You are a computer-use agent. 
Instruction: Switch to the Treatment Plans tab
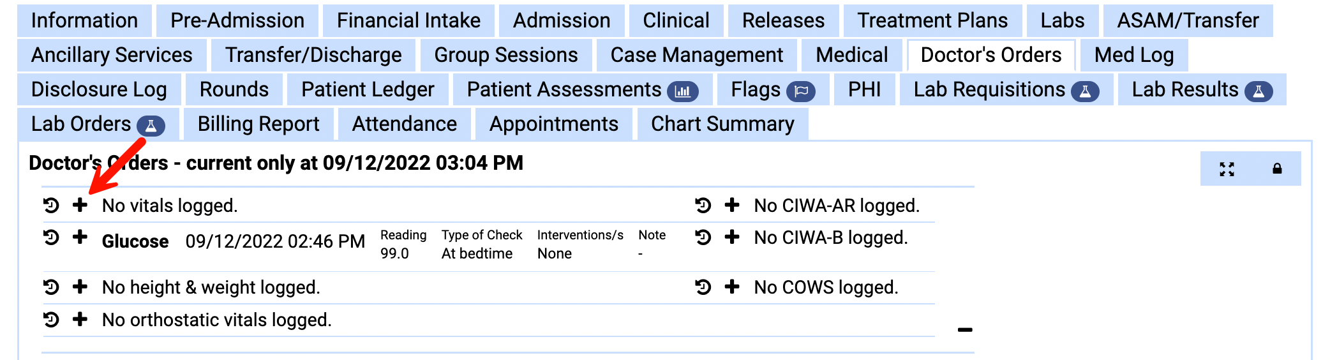tap(932, 21)
